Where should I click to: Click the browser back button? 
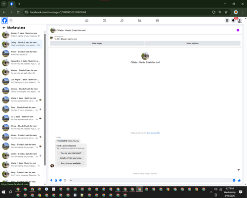[x=4, y=12]
